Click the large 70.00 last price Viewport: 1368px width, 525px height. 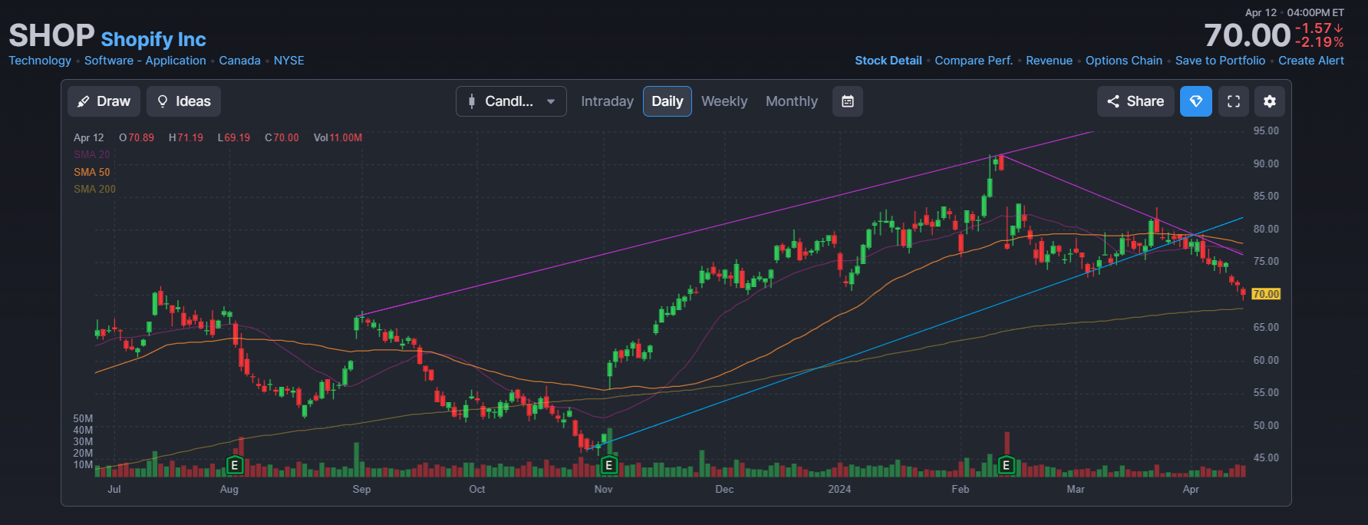point(1248,35)
